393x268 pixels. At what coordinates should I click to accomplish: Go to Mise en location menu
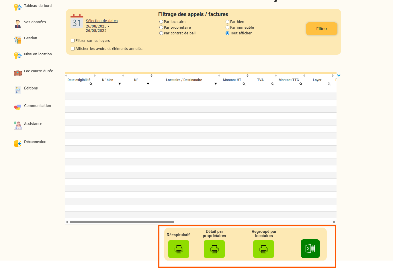coord(38,54)
